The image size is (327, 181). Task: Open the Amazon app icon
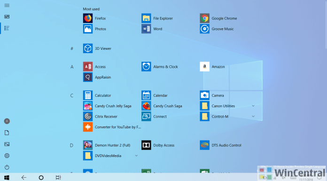click(204, 67)
